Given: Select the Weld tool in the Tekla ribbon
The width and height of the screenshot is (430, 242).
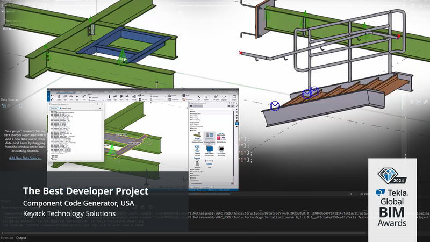Looking at the screenshot, I should point(84,98).
